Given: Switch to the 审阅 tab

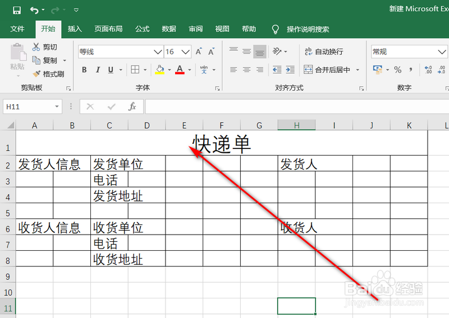Looking at the screenshot, I should coord(195,29).
